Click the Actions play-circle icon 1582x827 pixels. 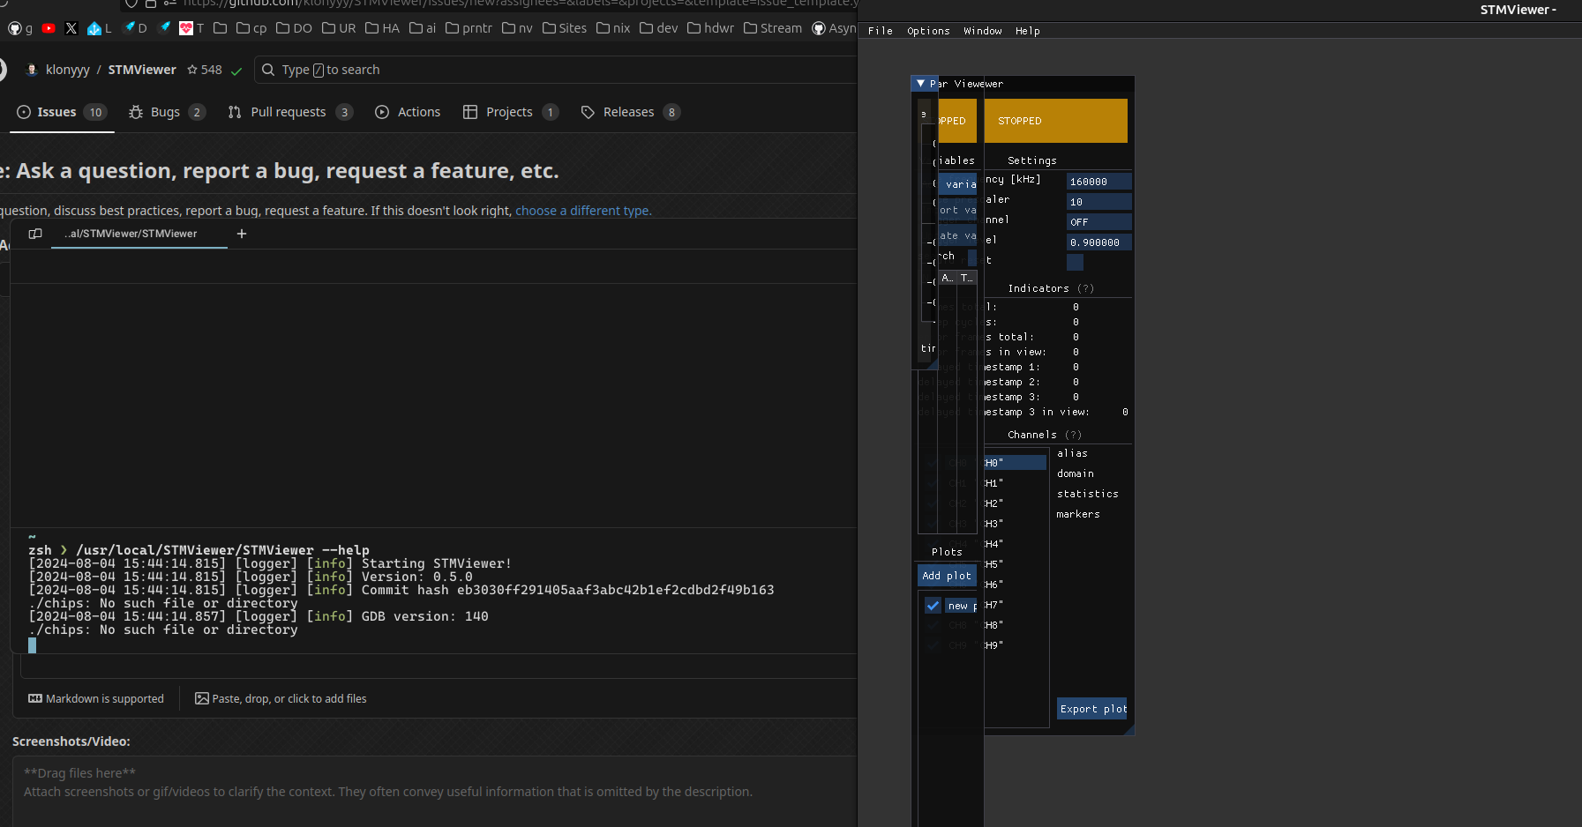point(382,112)
